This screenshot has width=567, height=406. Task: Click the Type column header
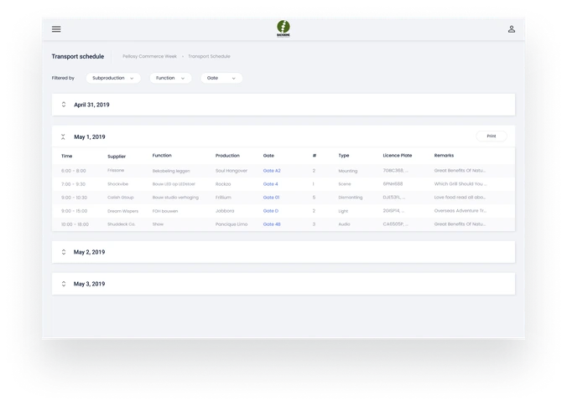[344, 156]
